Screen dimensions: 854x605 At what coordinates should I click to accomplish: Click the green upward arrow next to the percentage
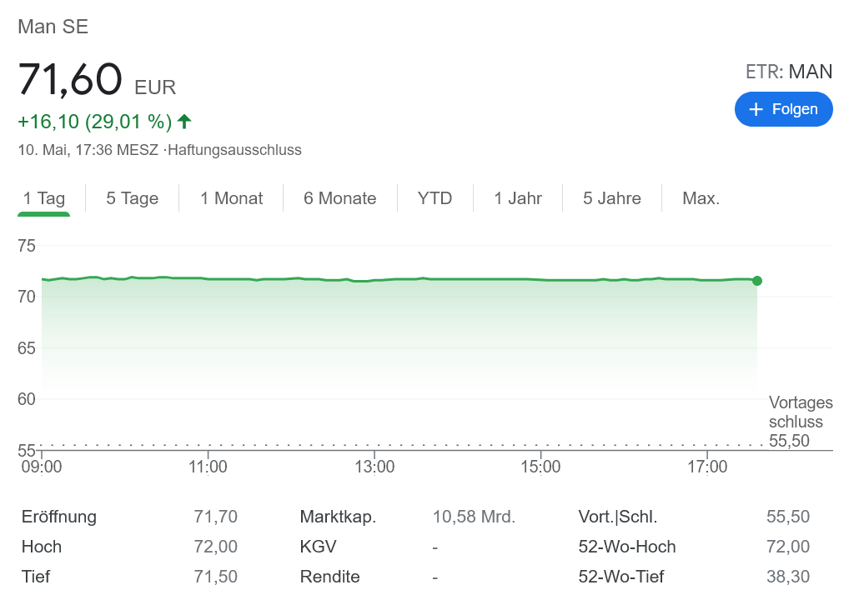click(184, 122)
